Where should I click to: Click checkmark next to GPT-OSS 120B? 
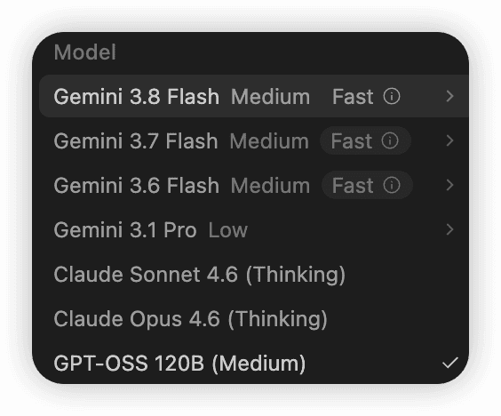tap(450, 363)
